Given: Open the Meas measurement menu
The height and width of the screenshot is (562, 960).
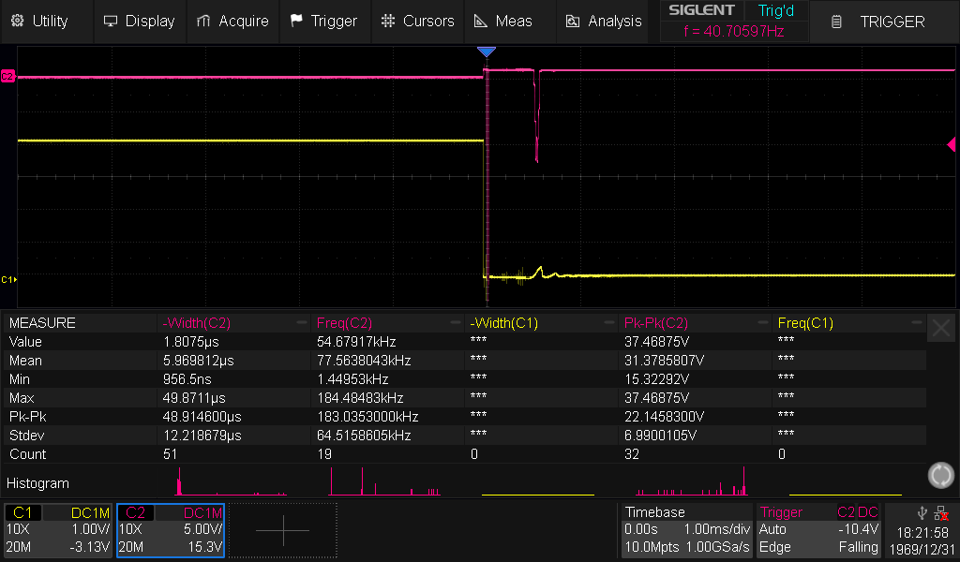Looking at the screenshot, I should [503, 21].
